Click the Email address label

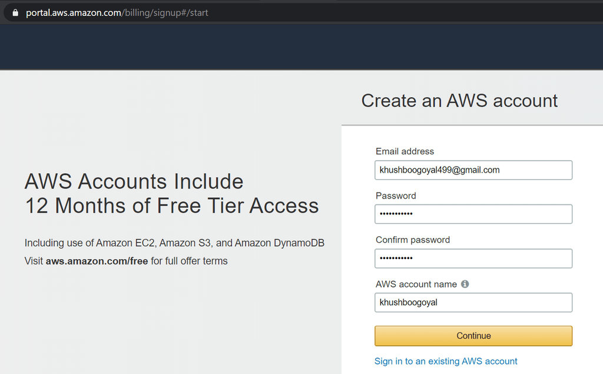pos(405,151)
